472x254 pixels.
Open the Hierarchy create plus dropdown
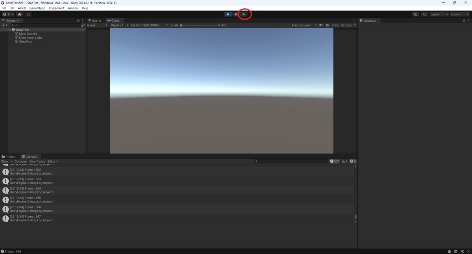4,25
